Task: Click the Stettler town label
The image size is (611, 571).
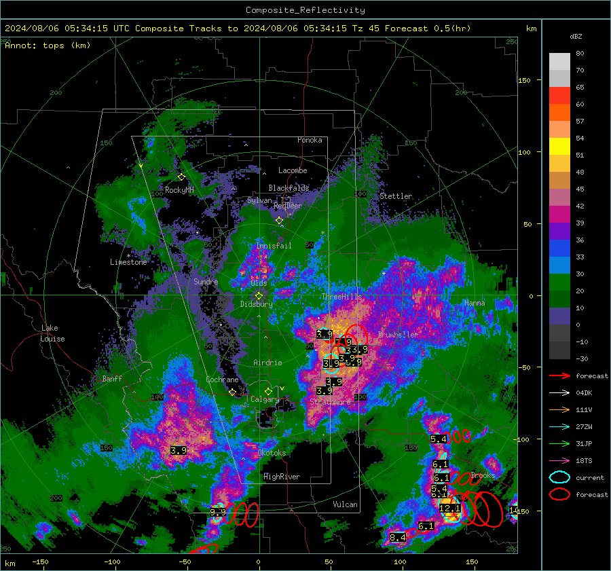Action: pos(396,196)
